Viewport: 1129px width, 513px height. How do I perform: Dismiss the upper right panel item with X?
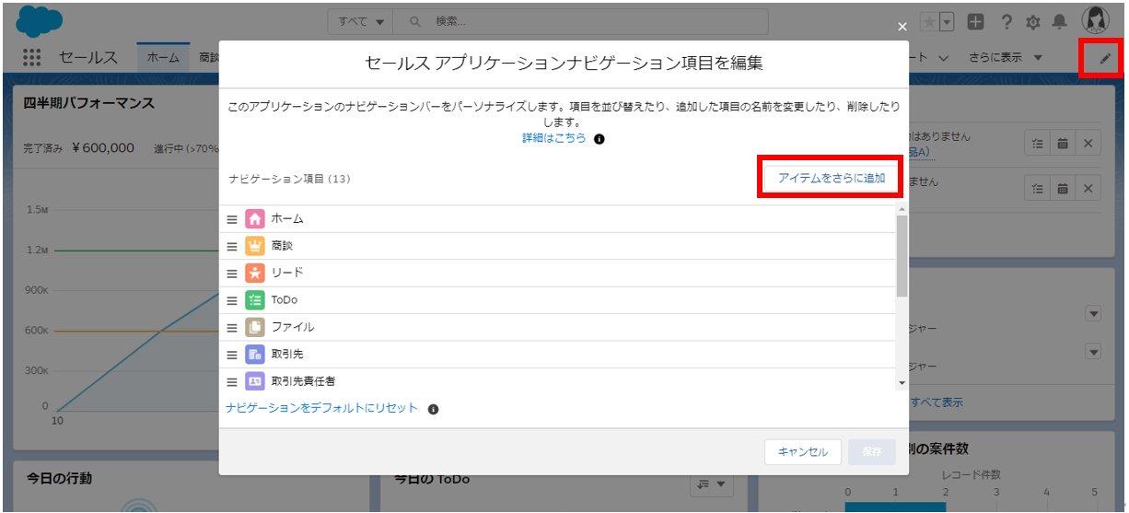pos(1088,144)
